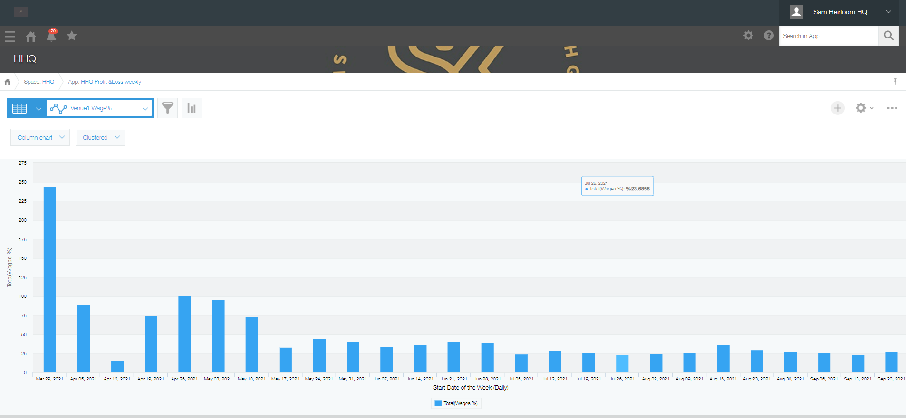Click the search magnifier button

(888, 36)
